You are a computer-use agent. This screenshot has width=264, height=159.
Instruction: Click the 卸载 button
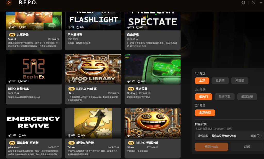[x=247, y=147]
